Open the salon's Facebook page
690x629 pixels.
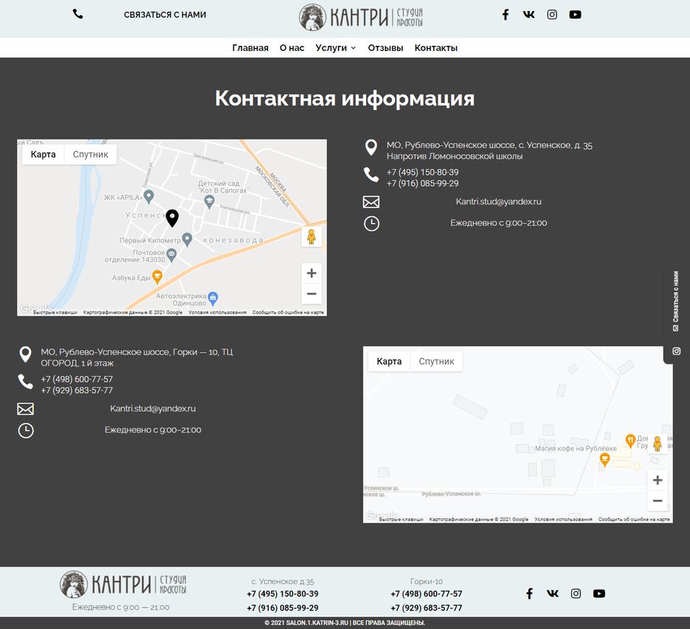point(505,14)
